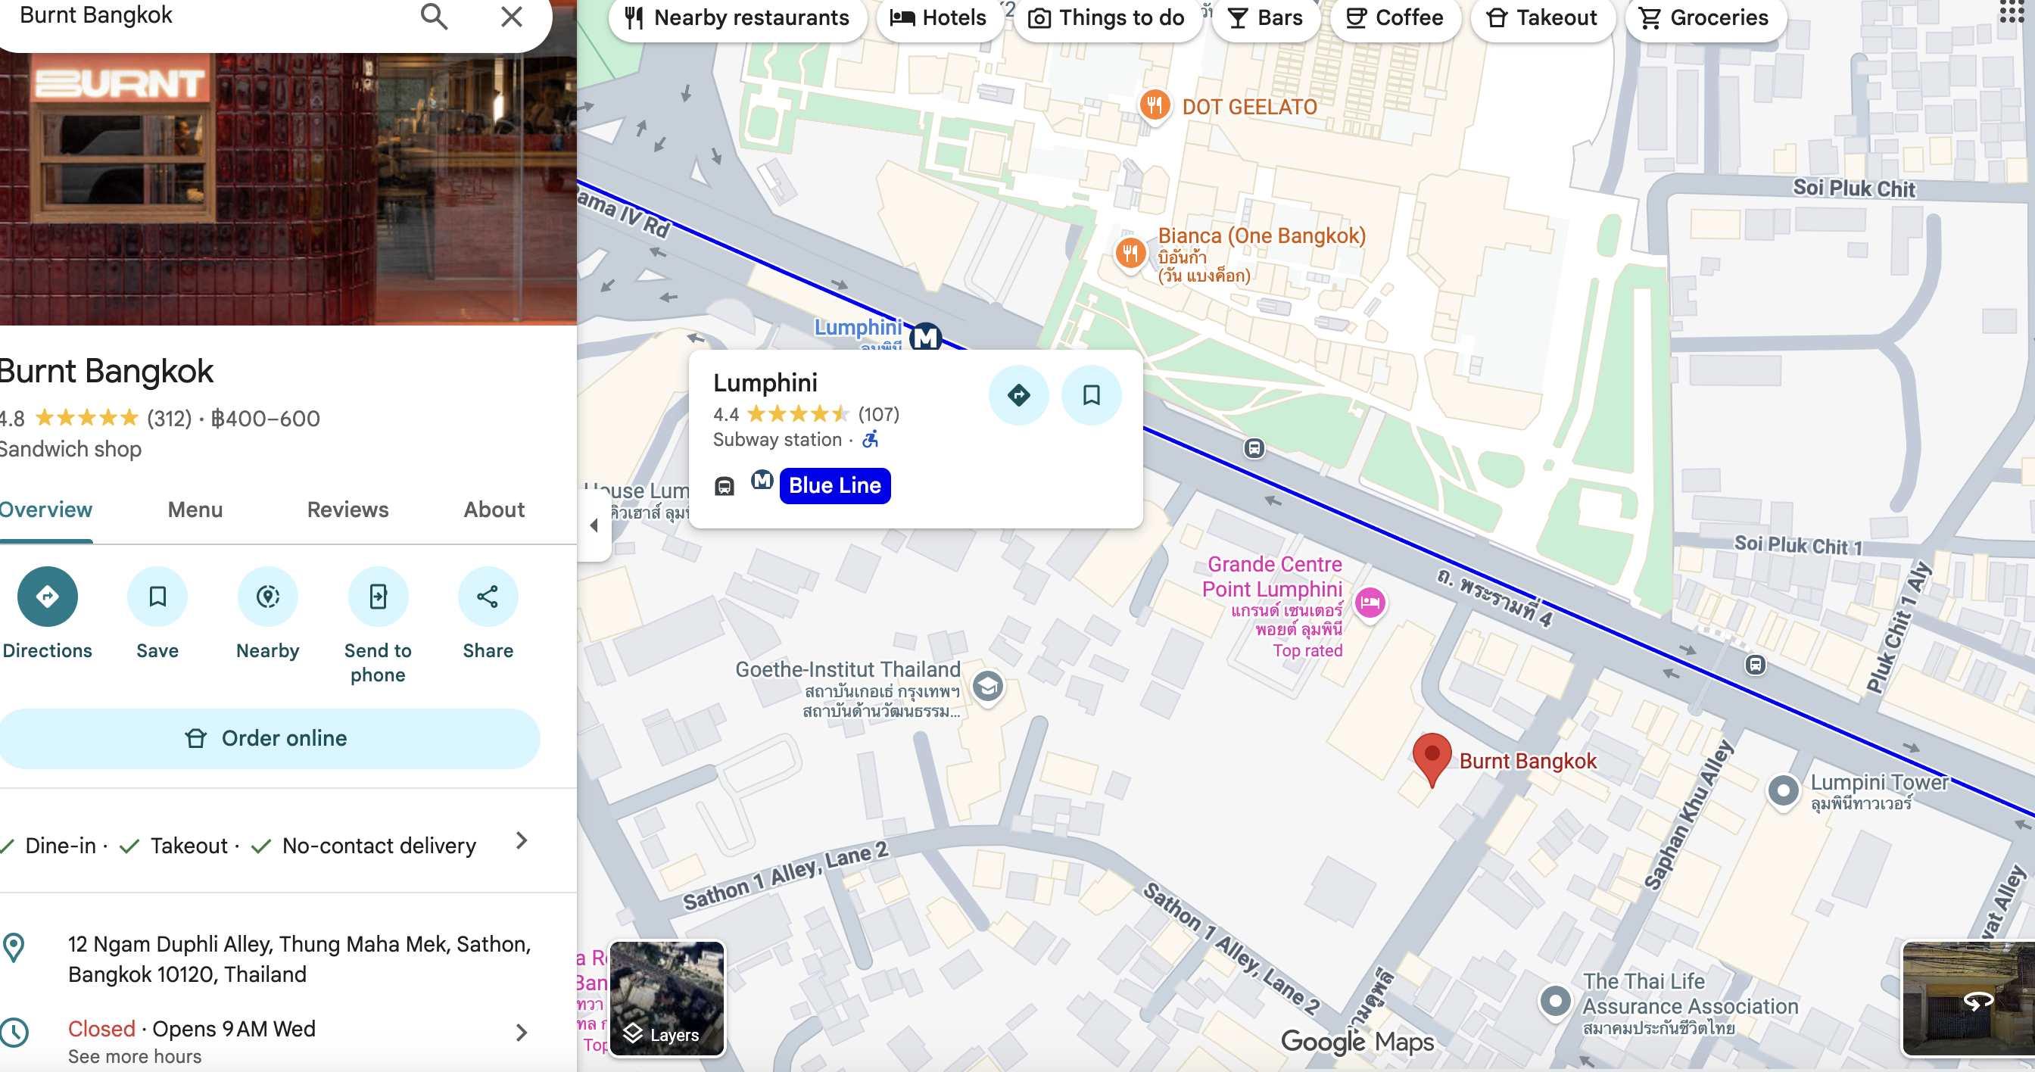This screenshot has height=1072, width=2035.
Task: Switch to the Reviews tab
Action: (347, 510)
